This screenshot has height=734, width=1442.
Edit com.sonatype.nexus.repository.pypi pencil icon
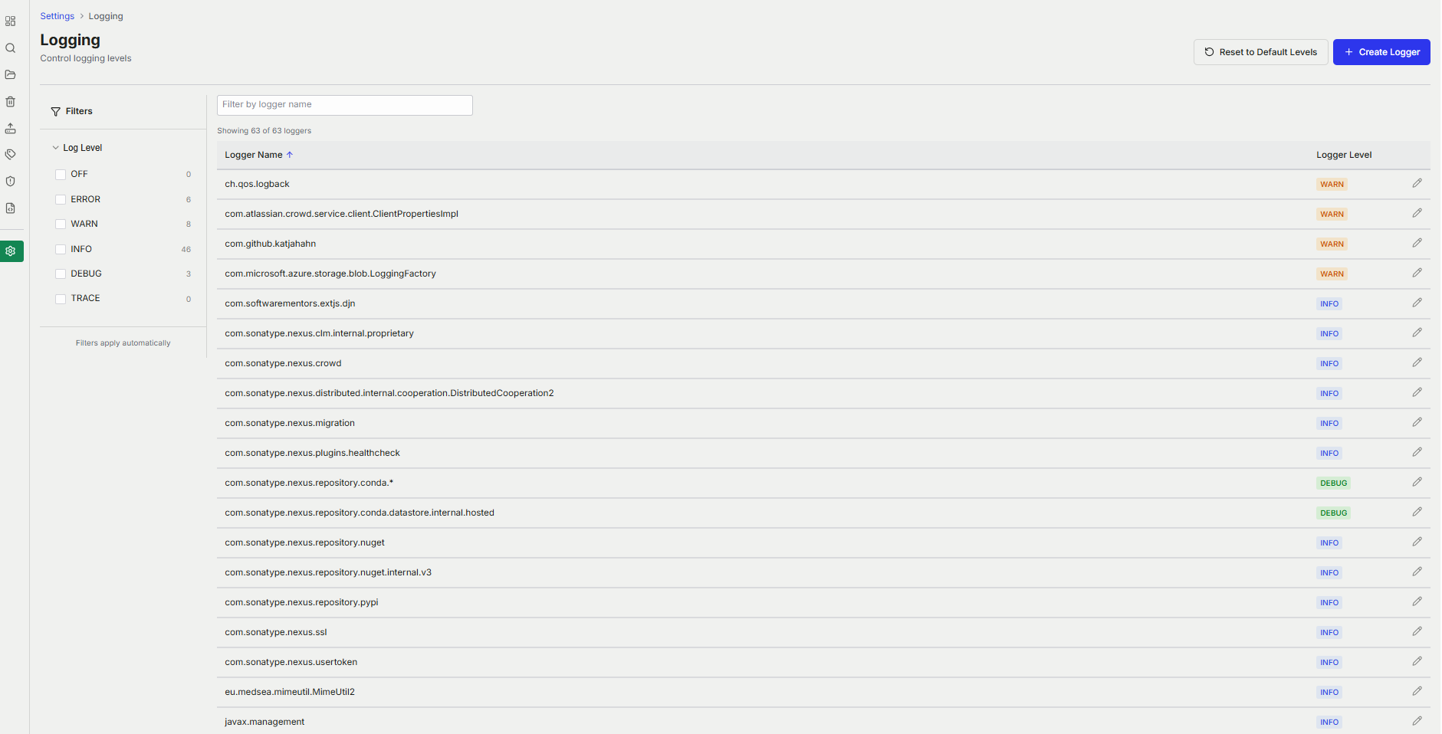coord(1417,601)
